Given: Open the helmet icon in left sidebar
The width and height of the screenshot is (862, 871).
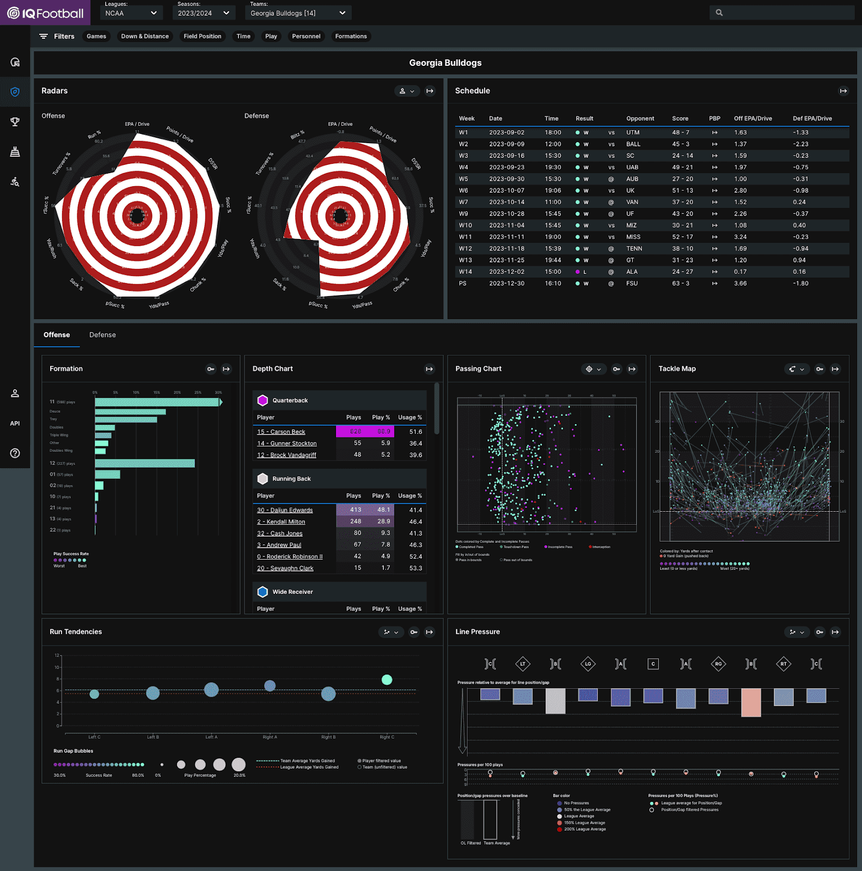Looking at the screenshot, I should click(x=15, y=62).
